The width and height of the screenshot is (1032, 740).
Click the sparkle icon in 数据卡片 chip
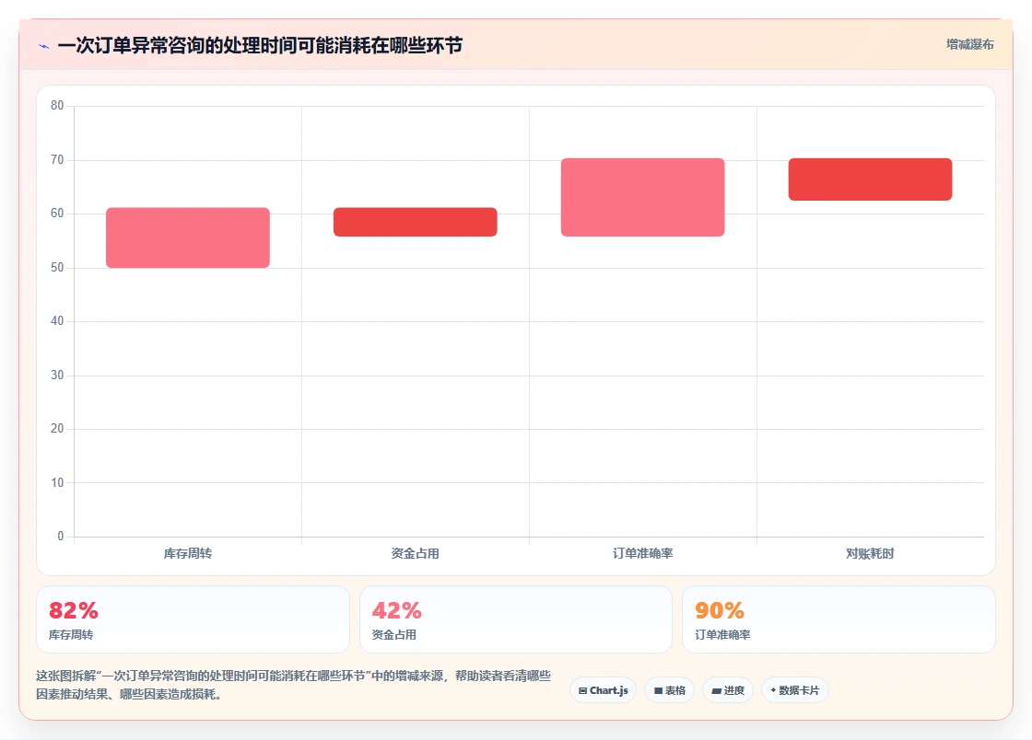click(773, 690)
